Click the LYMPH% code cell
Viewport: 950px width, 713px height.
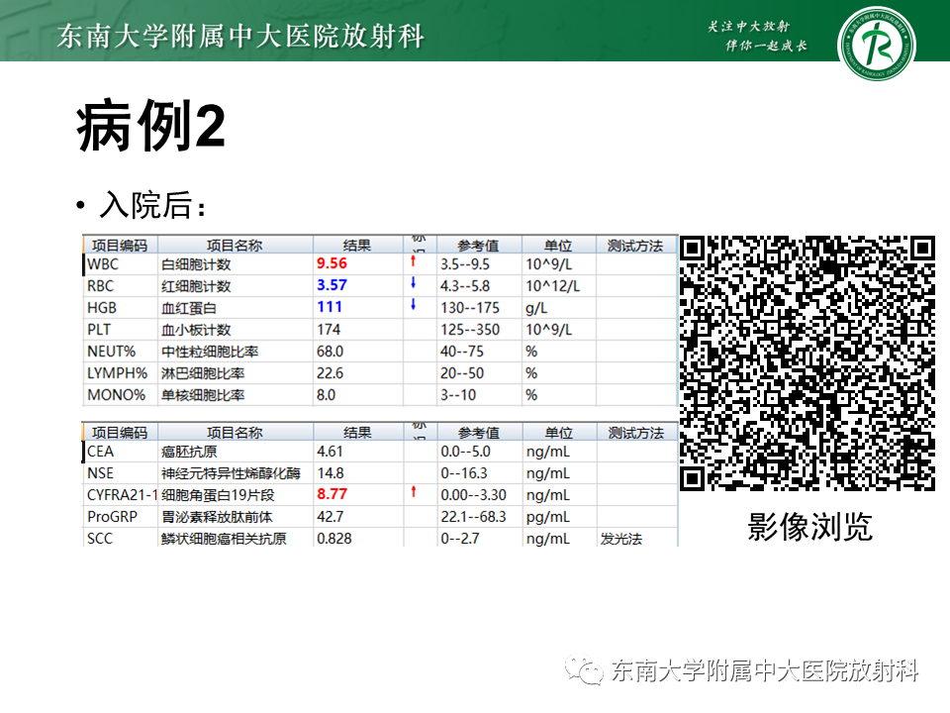[x=120, y=373]
